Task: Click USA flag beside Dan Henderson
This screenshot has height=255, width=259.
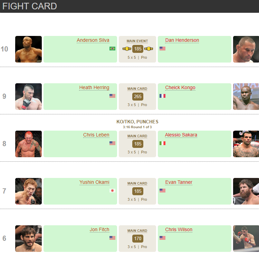Action: pyautogui.click(x=162, y=49)
